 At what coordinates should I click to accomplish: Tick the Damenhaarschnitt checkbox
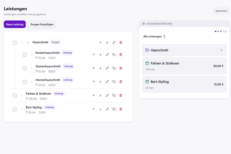(x=25, y=68)
